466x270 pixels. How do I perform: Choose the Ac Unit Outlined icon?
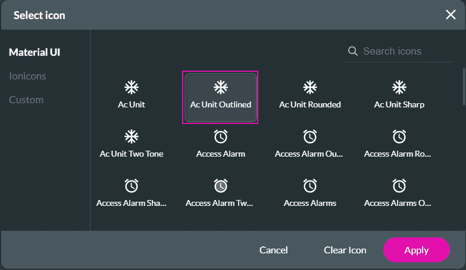coord(220,96)
